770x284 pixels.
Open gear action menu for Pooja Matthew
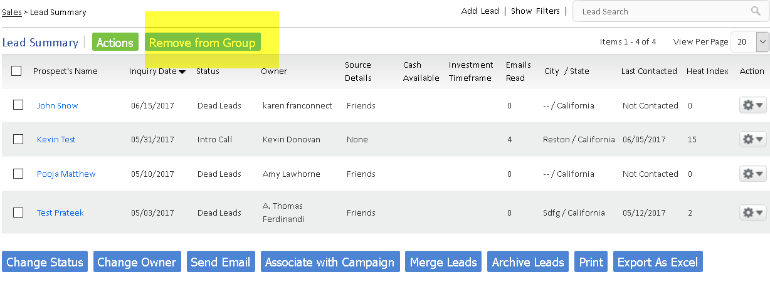(753, 174)
